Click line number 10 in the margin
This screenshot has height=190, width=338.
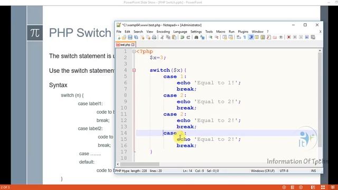click(124, 108)
